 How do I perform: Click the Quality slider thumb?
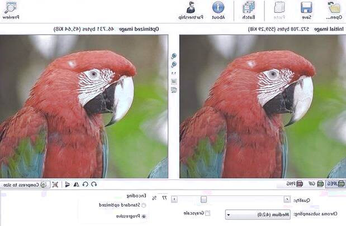point(203,199)
